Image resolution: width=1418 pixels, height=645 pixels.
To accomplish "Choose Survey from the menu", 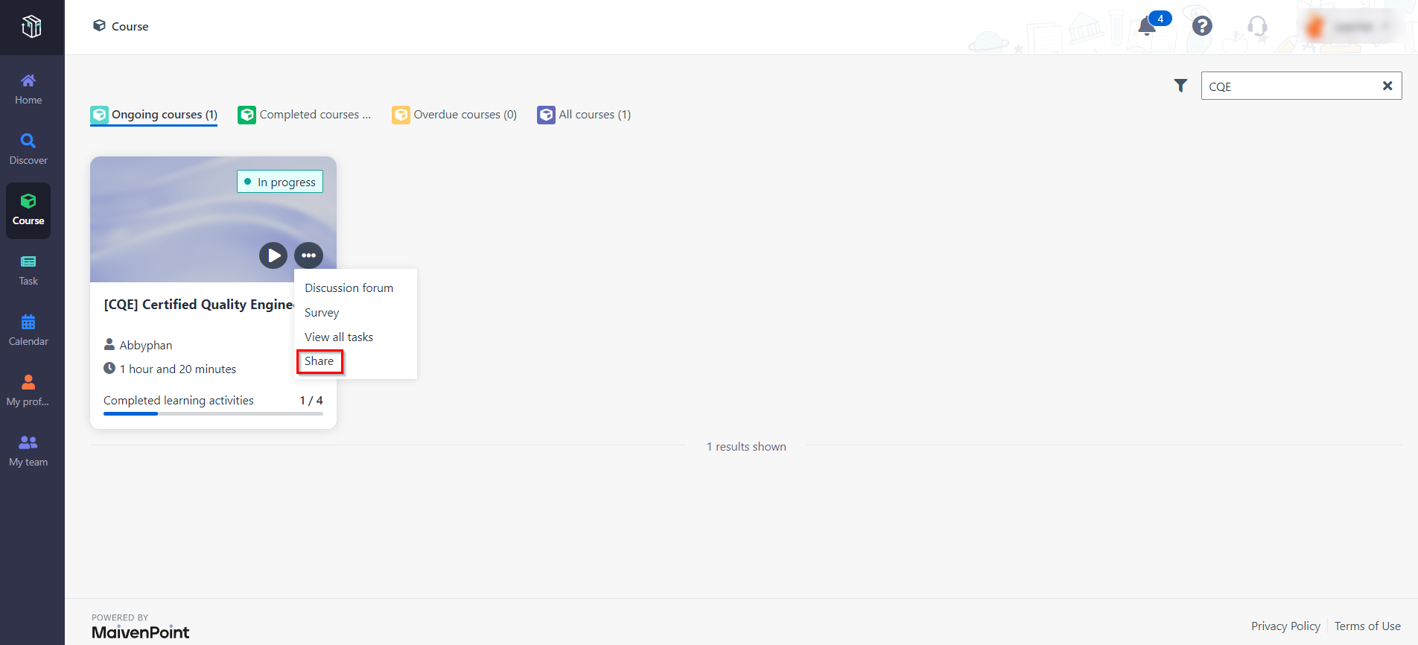I will tap(322, 313).
